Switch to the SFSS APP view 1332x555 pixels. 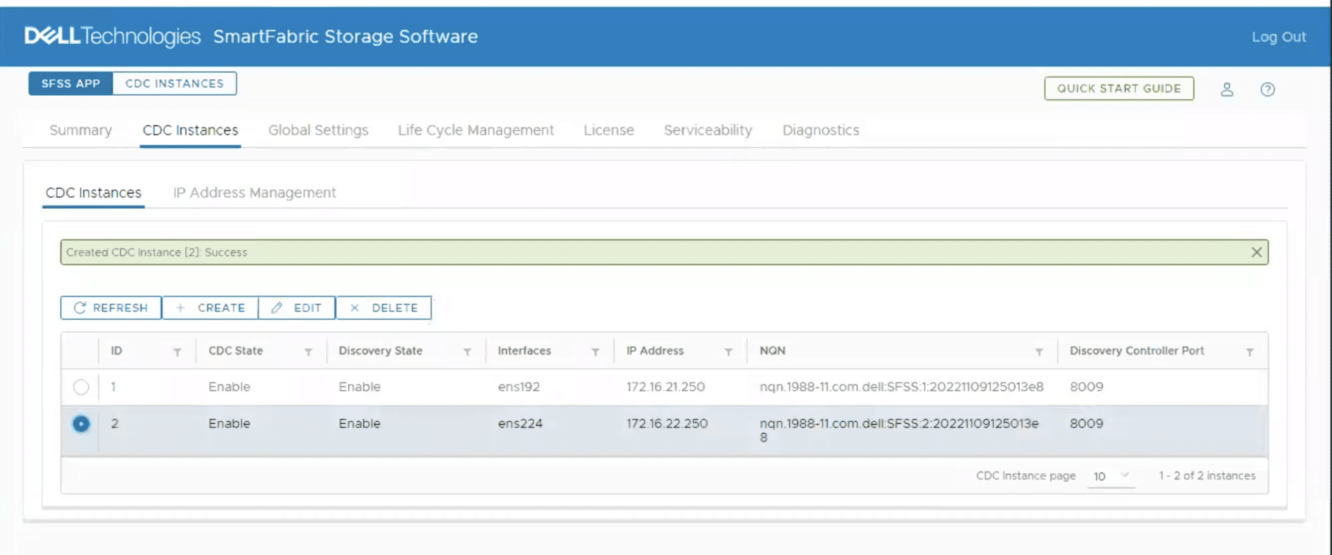pos(71,83)
